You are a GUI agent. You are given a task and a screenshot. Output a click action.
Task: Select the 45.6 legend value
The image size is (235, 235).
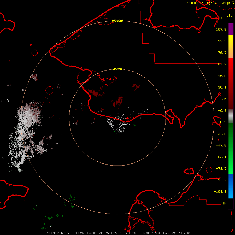(222, 76)
